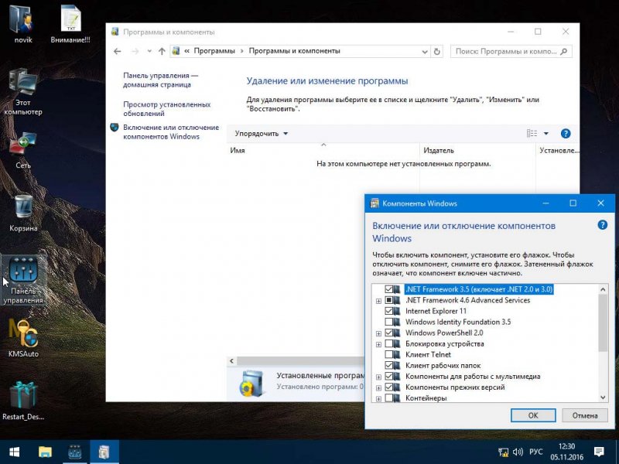This screenshot has width=619, height=464.
Task: Sort by Имя column header
Action: point(323,150)
